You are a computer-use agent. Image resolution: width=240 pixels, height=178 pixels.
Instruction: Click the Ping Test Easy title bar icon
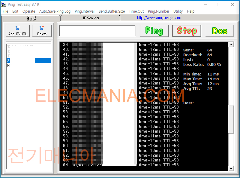click(x=4, y=4)
